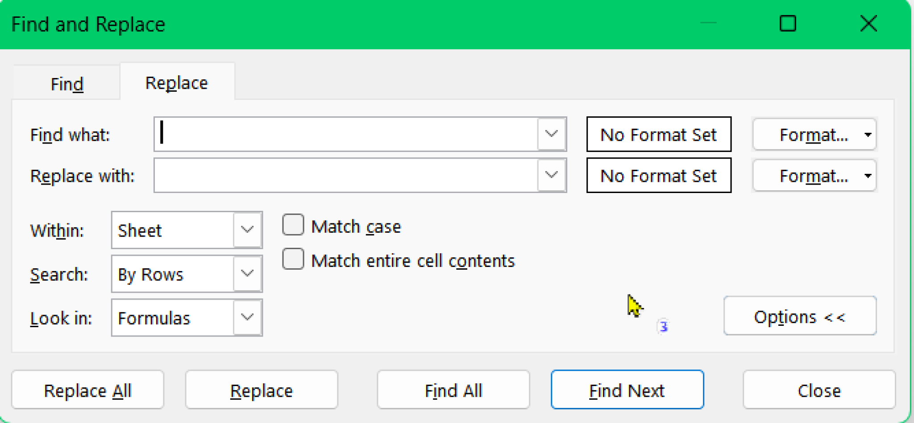Screen dimensions: 914x423
Task: Open the Search dropdown showing By Rows
Action: click(246, 274)
